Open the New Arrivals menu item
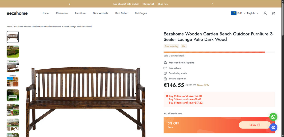Viewport: 284px width, 137px height. 100,13
